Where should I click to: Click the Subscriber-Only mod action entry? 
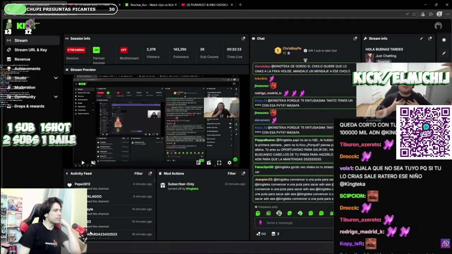202,186
